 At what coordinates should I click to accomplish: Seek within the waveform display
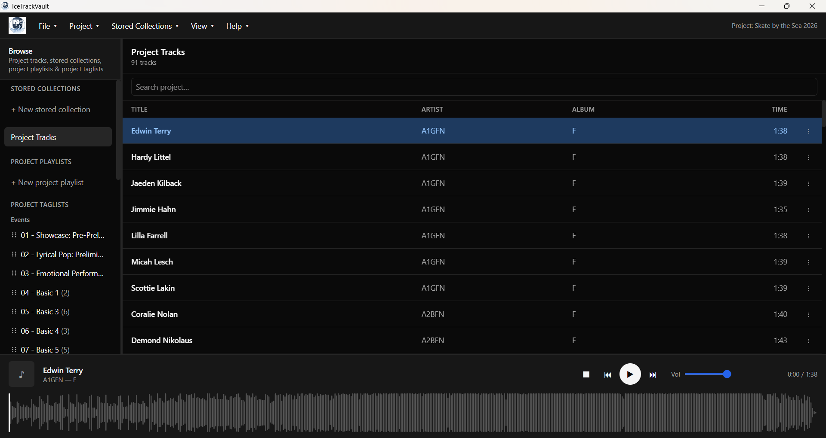click(413, 412)
